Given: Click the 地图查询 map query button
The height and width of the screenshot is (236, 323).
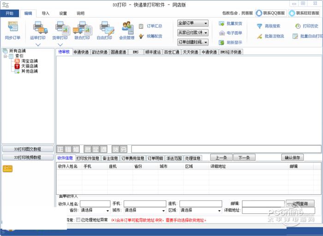Looking at the screenshot, I should (300, 203).
